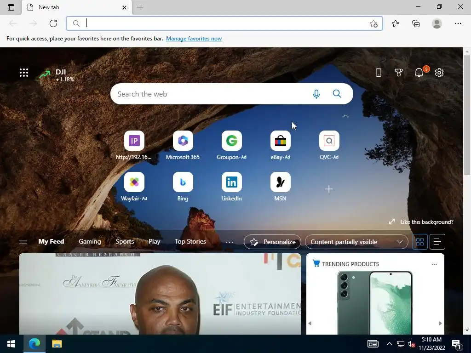Open the Favorites list icon

[x=396, y=23]
